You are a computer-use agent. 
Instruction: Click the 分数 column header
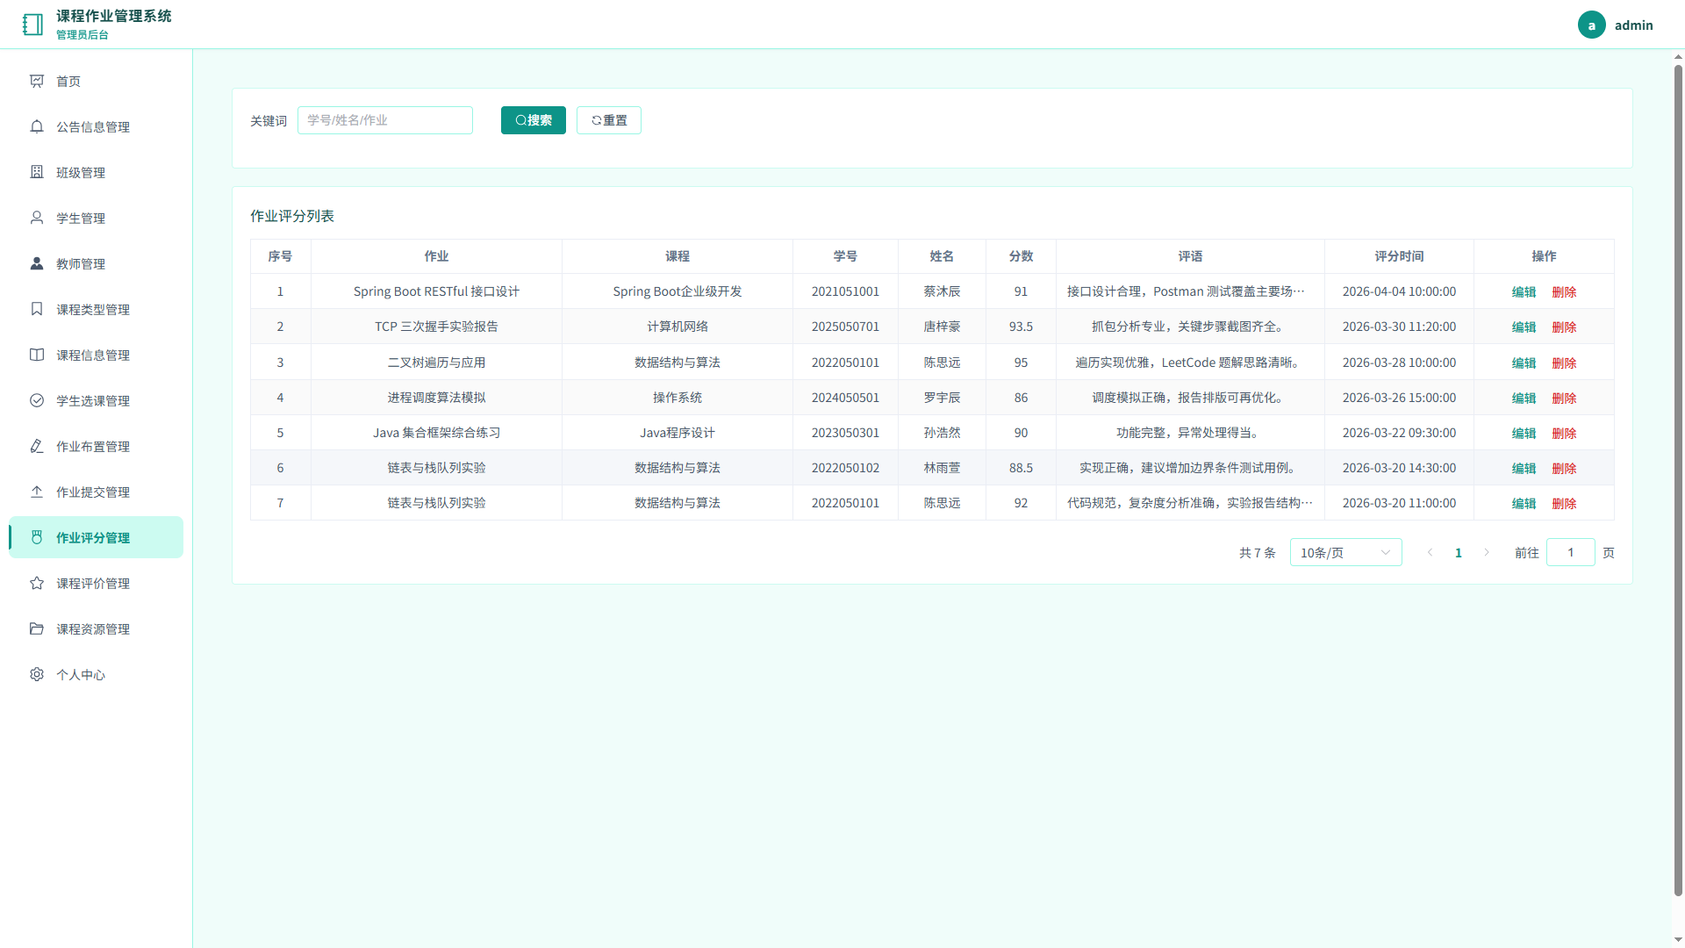(x=1021, y=256)
